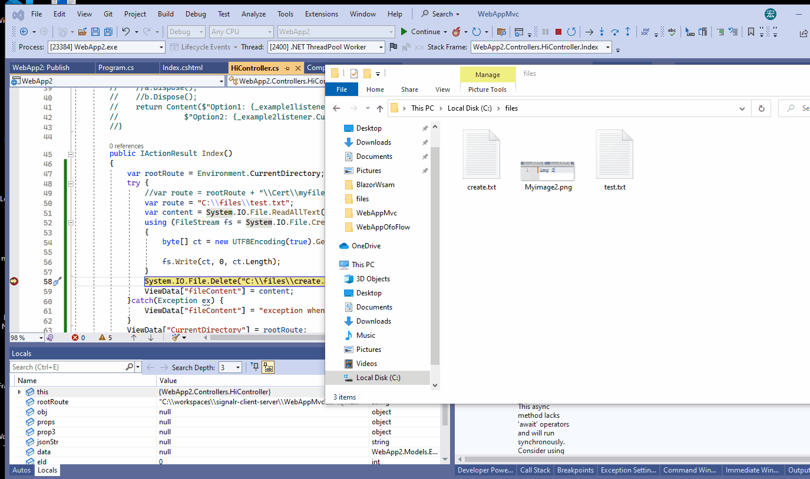810x479 pixels.
Task: Toggle the highlighted ab display icon in Locals
Action: (x=267, y=367)
